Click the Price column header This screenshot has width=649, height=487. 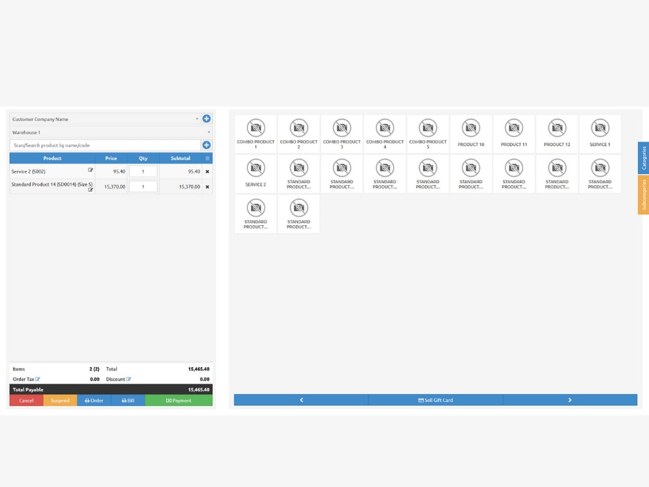[111, 158]
